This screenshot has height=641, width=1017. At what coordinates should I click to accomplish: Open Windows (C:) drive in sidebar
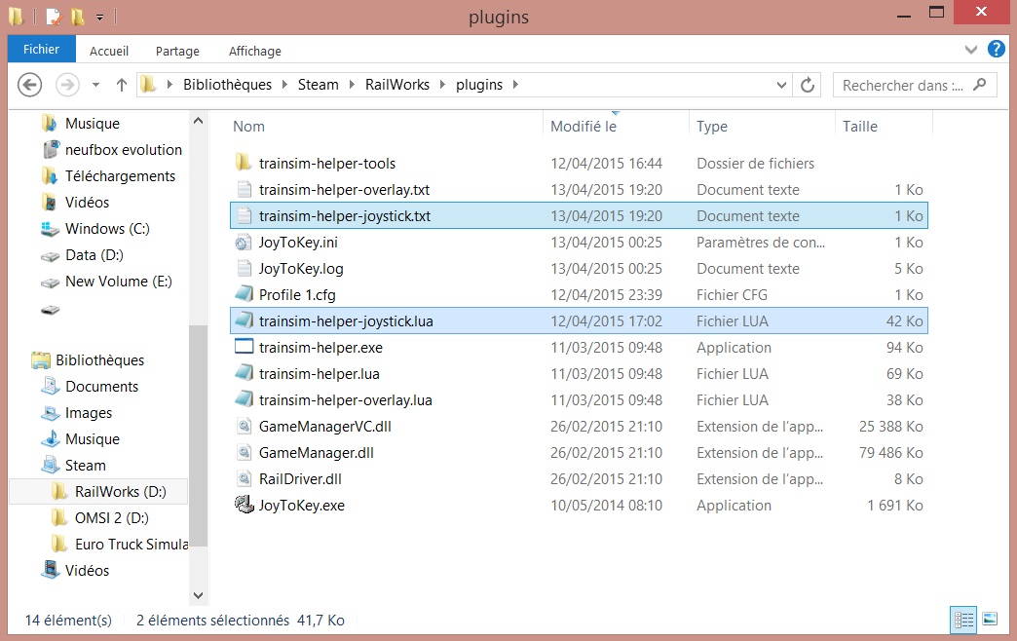[x=107, y=228]
